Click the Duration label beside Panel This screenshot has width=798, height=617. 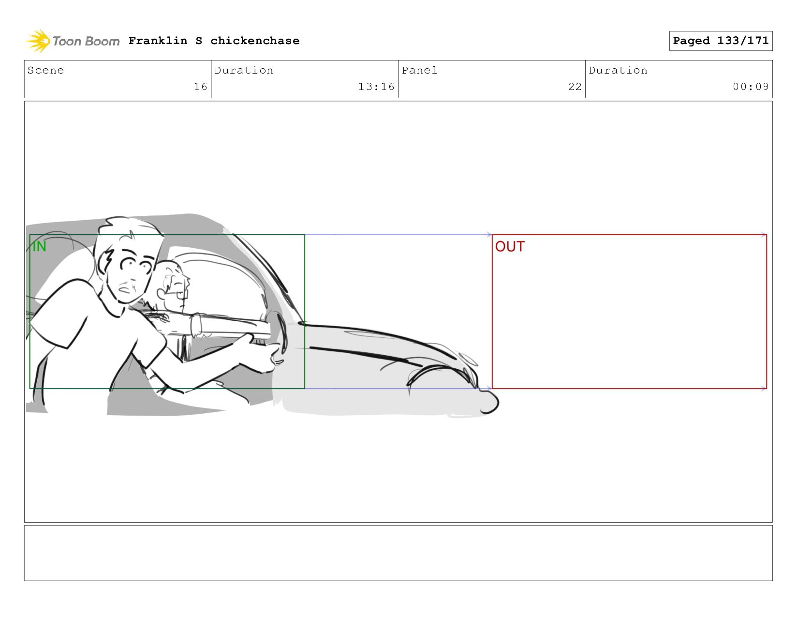(618, 70)
